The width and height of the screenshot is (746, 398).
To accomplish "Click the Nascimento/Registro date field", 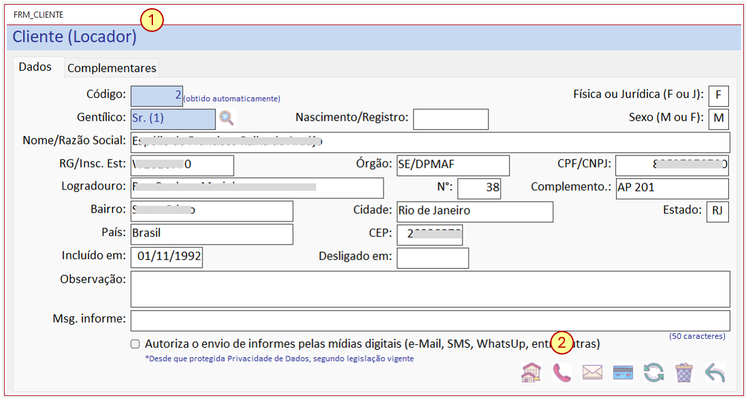I will (x=451, y=119).
